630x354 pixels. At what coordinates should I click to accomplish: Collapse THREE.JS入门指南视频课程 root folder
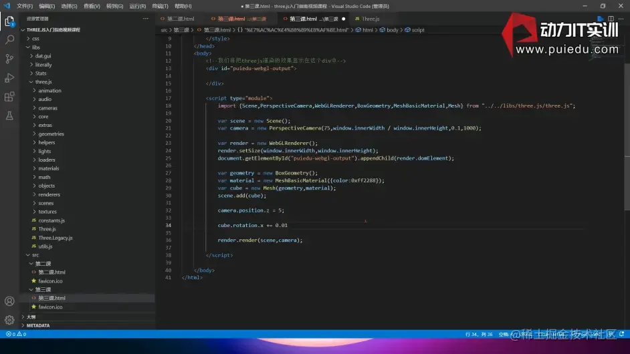pyautogui.click(x=53, y=29)
